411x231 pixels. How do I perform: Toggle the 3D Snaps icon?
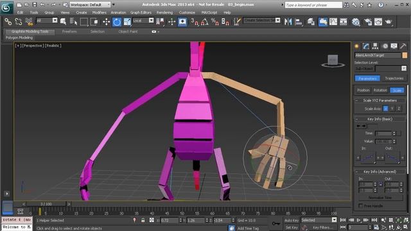[195, 21]
